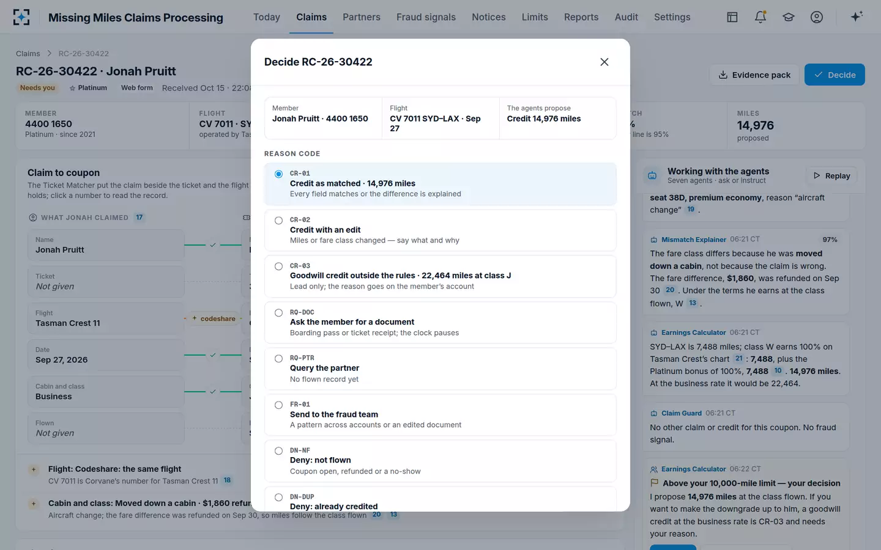Click the codeshare tag on Flight row

pyautogui.click(x=214, y=318)
